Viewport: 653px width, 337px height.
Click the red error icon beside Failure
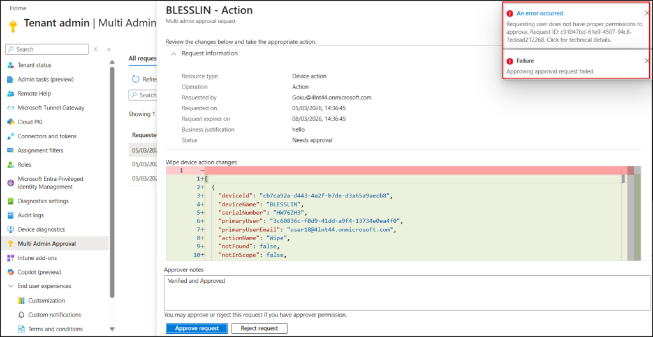tap(510, 61)
